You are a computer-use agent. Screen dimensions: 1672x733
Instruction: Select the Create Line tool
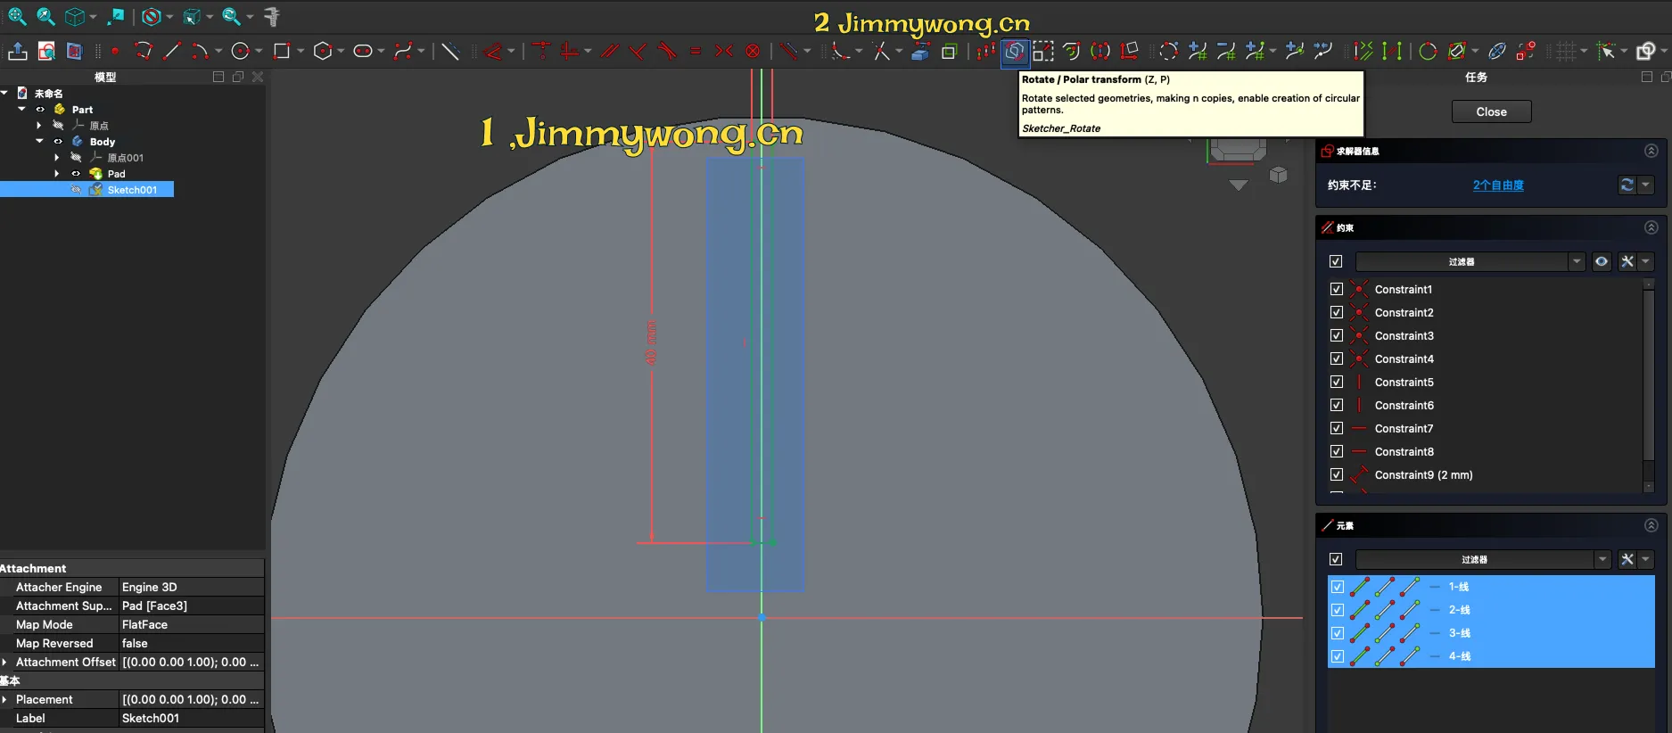click(172, 52)
